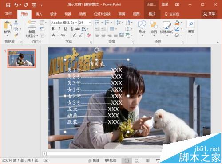The width and height of the screenshot is (222, 164).
Task: Align text to the left
Action: [97, 35]
